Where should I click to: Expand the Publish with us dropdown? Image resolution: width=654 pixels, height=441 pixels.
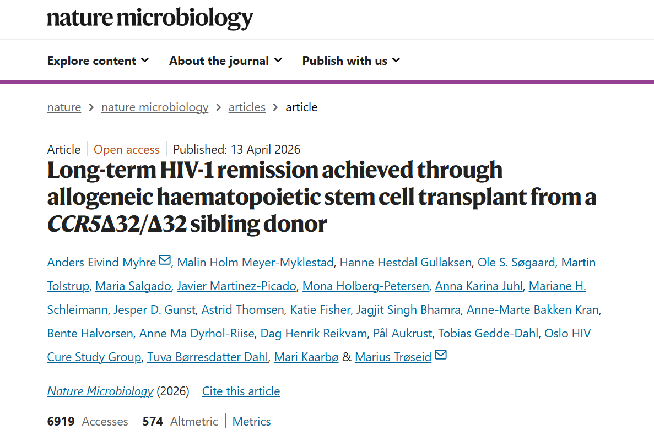click(351, 61)
